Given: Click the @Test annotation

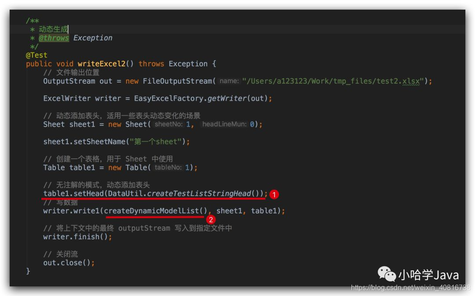Looking at the screenshot, I should click(x=37, y=55).
